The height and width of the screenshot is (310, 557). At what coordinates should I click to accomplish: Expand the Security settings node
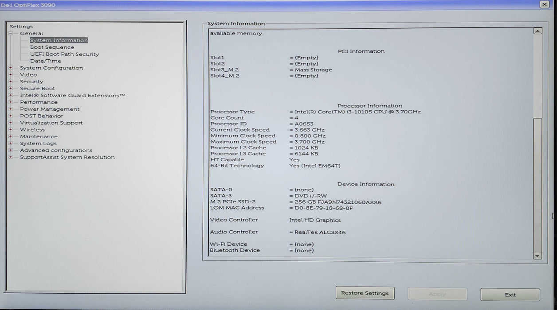coord(11,81)
